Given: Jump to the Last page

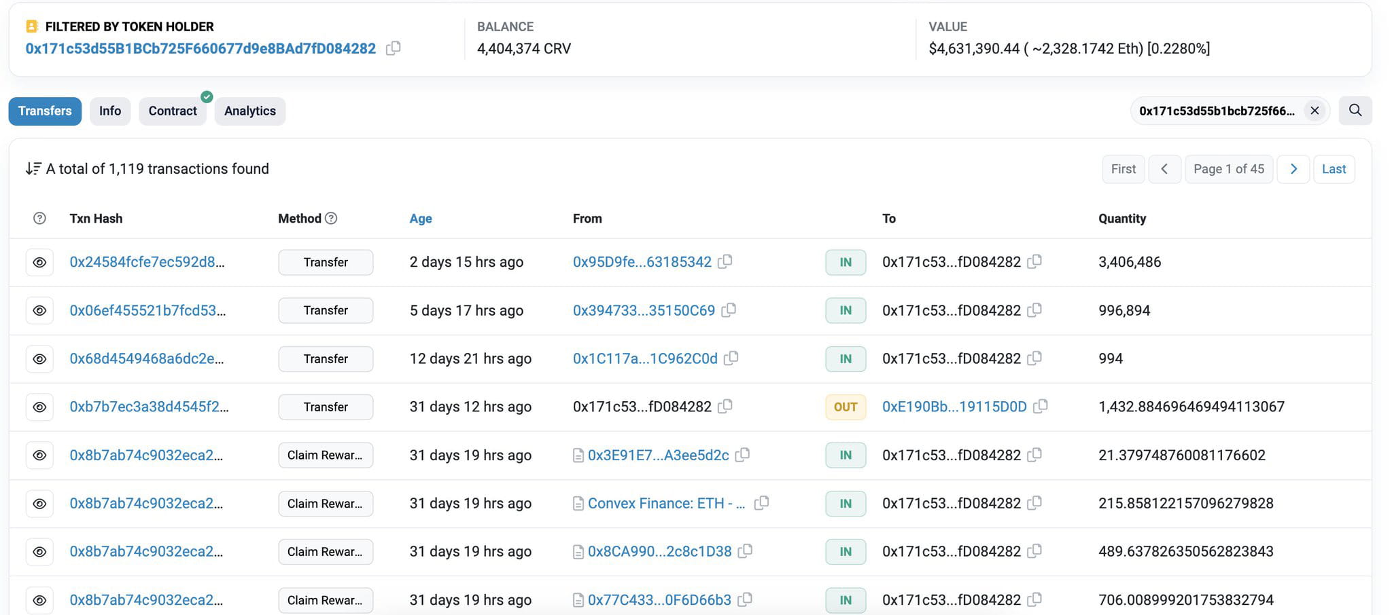Looking at the screenshot, I should coord(1334,169).
